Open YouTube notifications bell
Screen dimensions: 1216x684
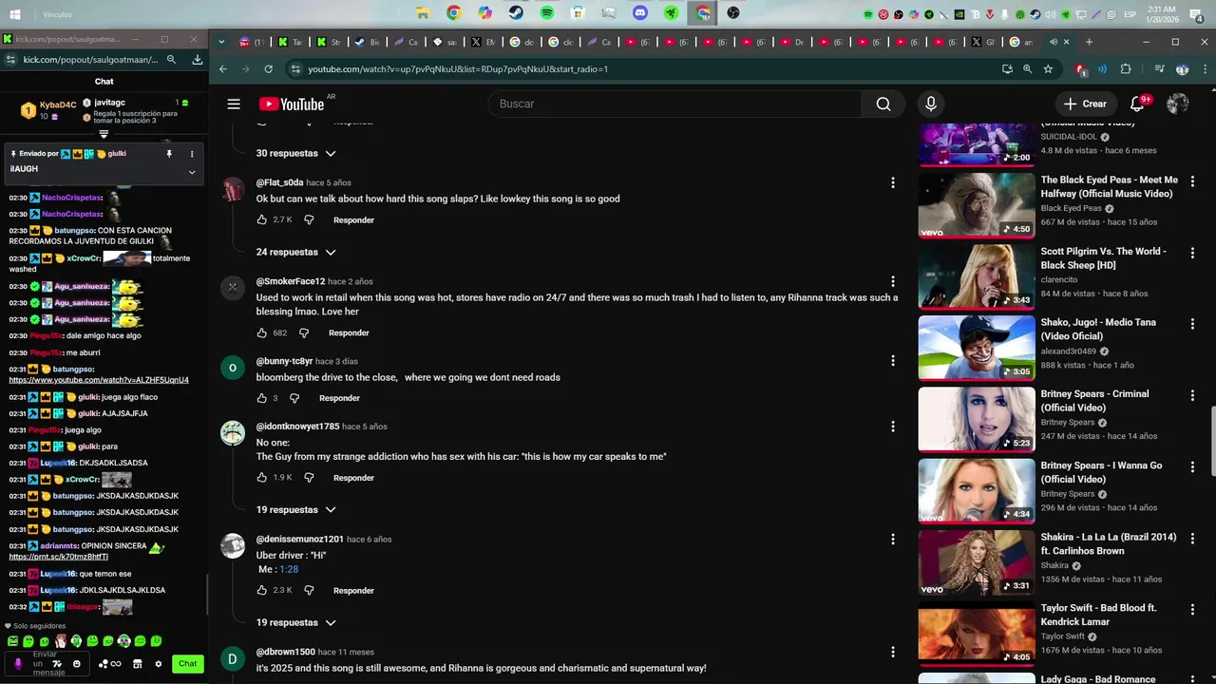tap(1137, 104)
